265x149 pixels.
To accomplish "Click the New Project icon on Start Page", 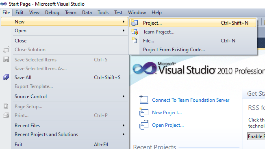I will coord(144,112).
